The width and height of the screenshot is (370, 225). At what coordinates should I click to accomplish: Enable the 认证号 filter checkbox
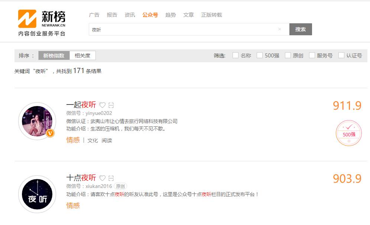tap(341, 55)
